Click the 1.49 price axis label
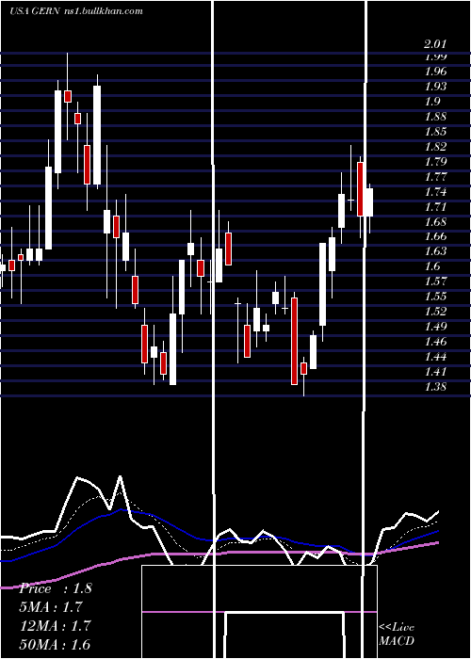Screen dimensions: 471x659 pyautogui.click(x=435, y=327)
